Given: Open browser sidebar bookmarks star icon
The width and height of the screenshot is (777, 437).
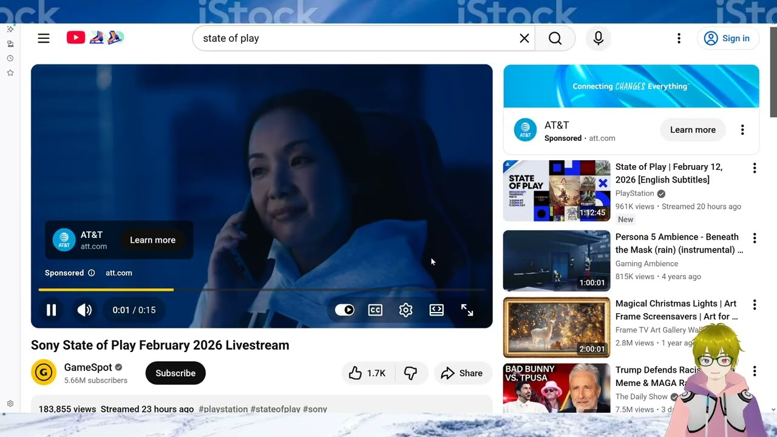Looking at the screenshot, I should 10,73.
